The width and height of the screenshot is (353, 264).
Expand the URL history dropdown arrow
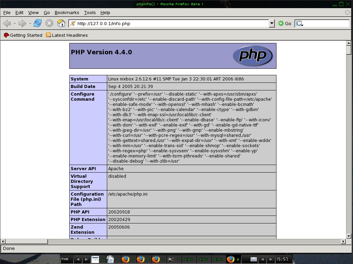click(x=272, y=23)
